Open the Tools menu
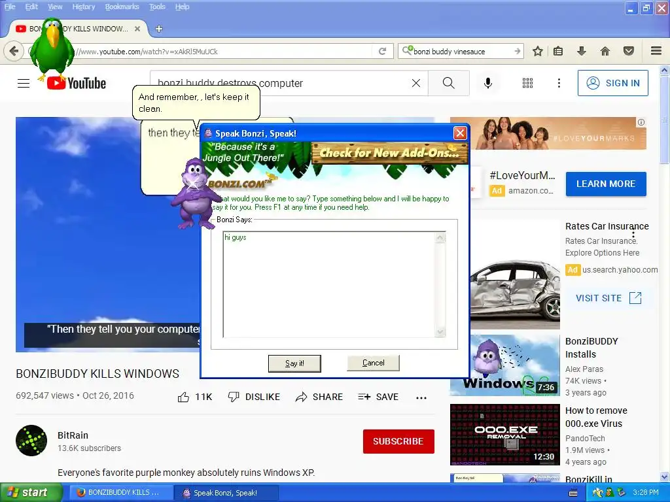Screen dimensions: 670x502 [x=157, y=7]
